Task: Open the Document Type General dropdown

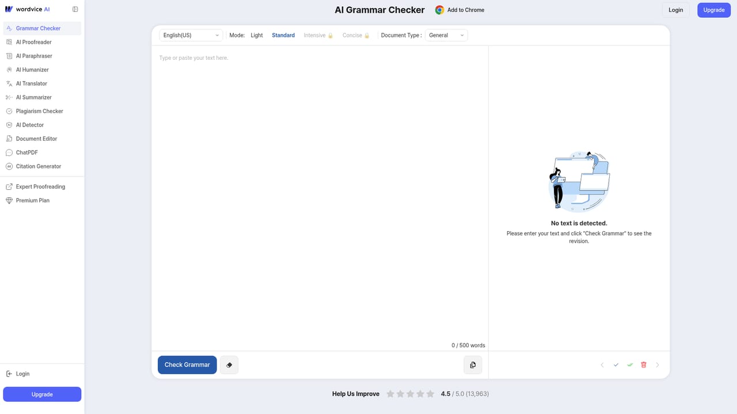Action: pos(446,35)
